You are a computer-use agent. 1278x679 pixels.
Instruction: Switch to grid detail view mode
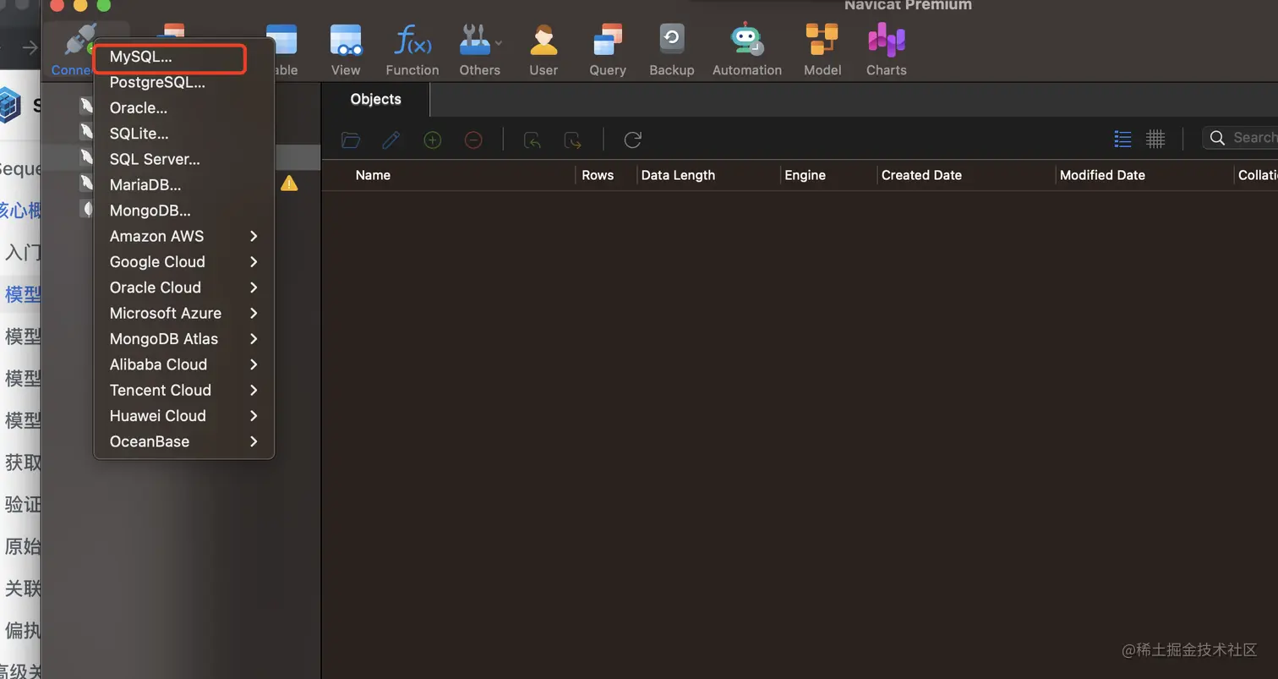pos(1155,139)
